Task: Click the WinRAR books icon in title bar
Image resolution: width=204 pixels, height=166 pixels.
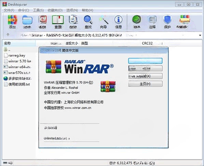Action: point(4,4)
